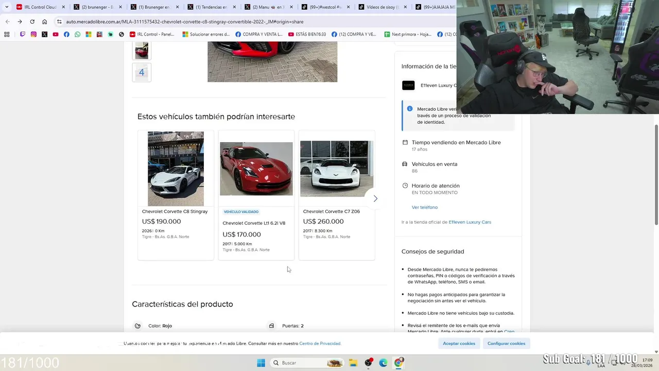Click the E11even Luxury seller logo

coord(408,86)
